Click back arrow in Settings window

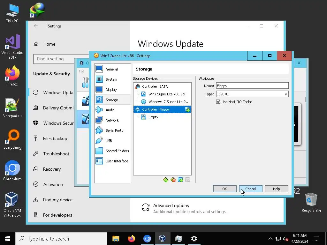pyautogui.click(x=36, y=26)
